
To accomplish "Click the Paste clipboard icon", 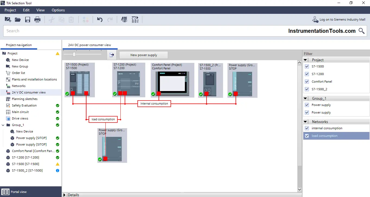I will click(x=71, y=20).
